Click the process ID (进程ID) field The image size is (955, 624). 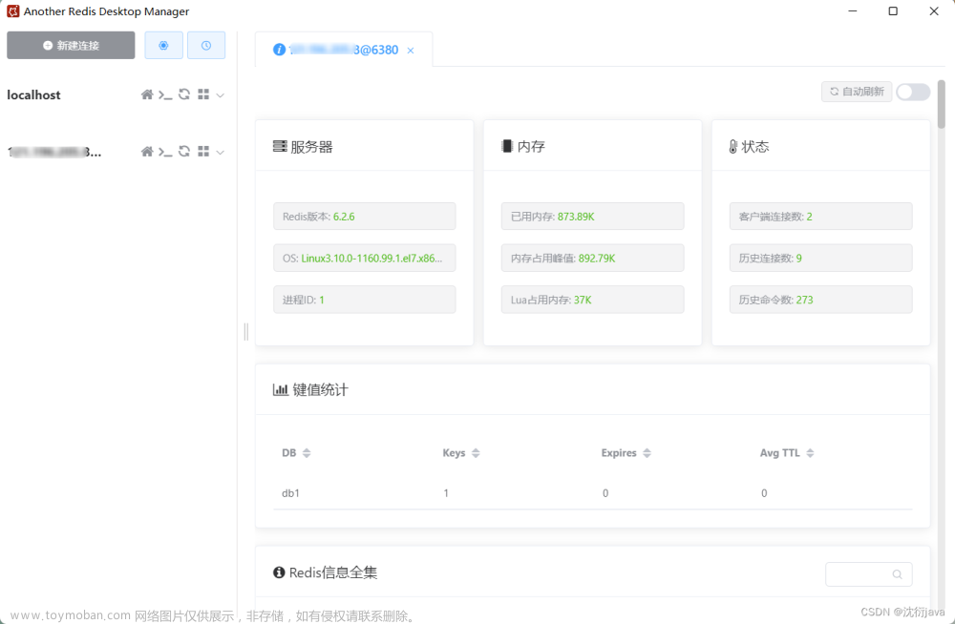364,300
